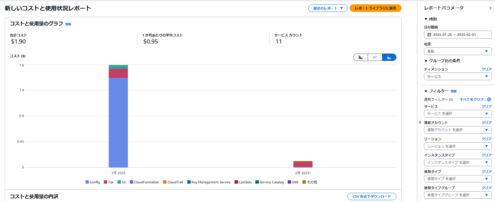Viewport: 495px width, 202px height.
Task: Open the 最近のレポート dropdown
Action: 328,8
